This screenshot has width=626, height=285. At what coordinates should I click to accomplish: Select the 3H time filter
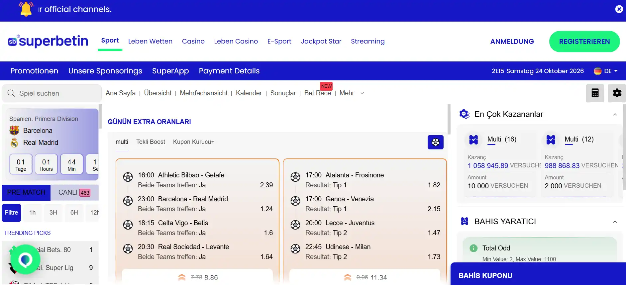point(53,213)
